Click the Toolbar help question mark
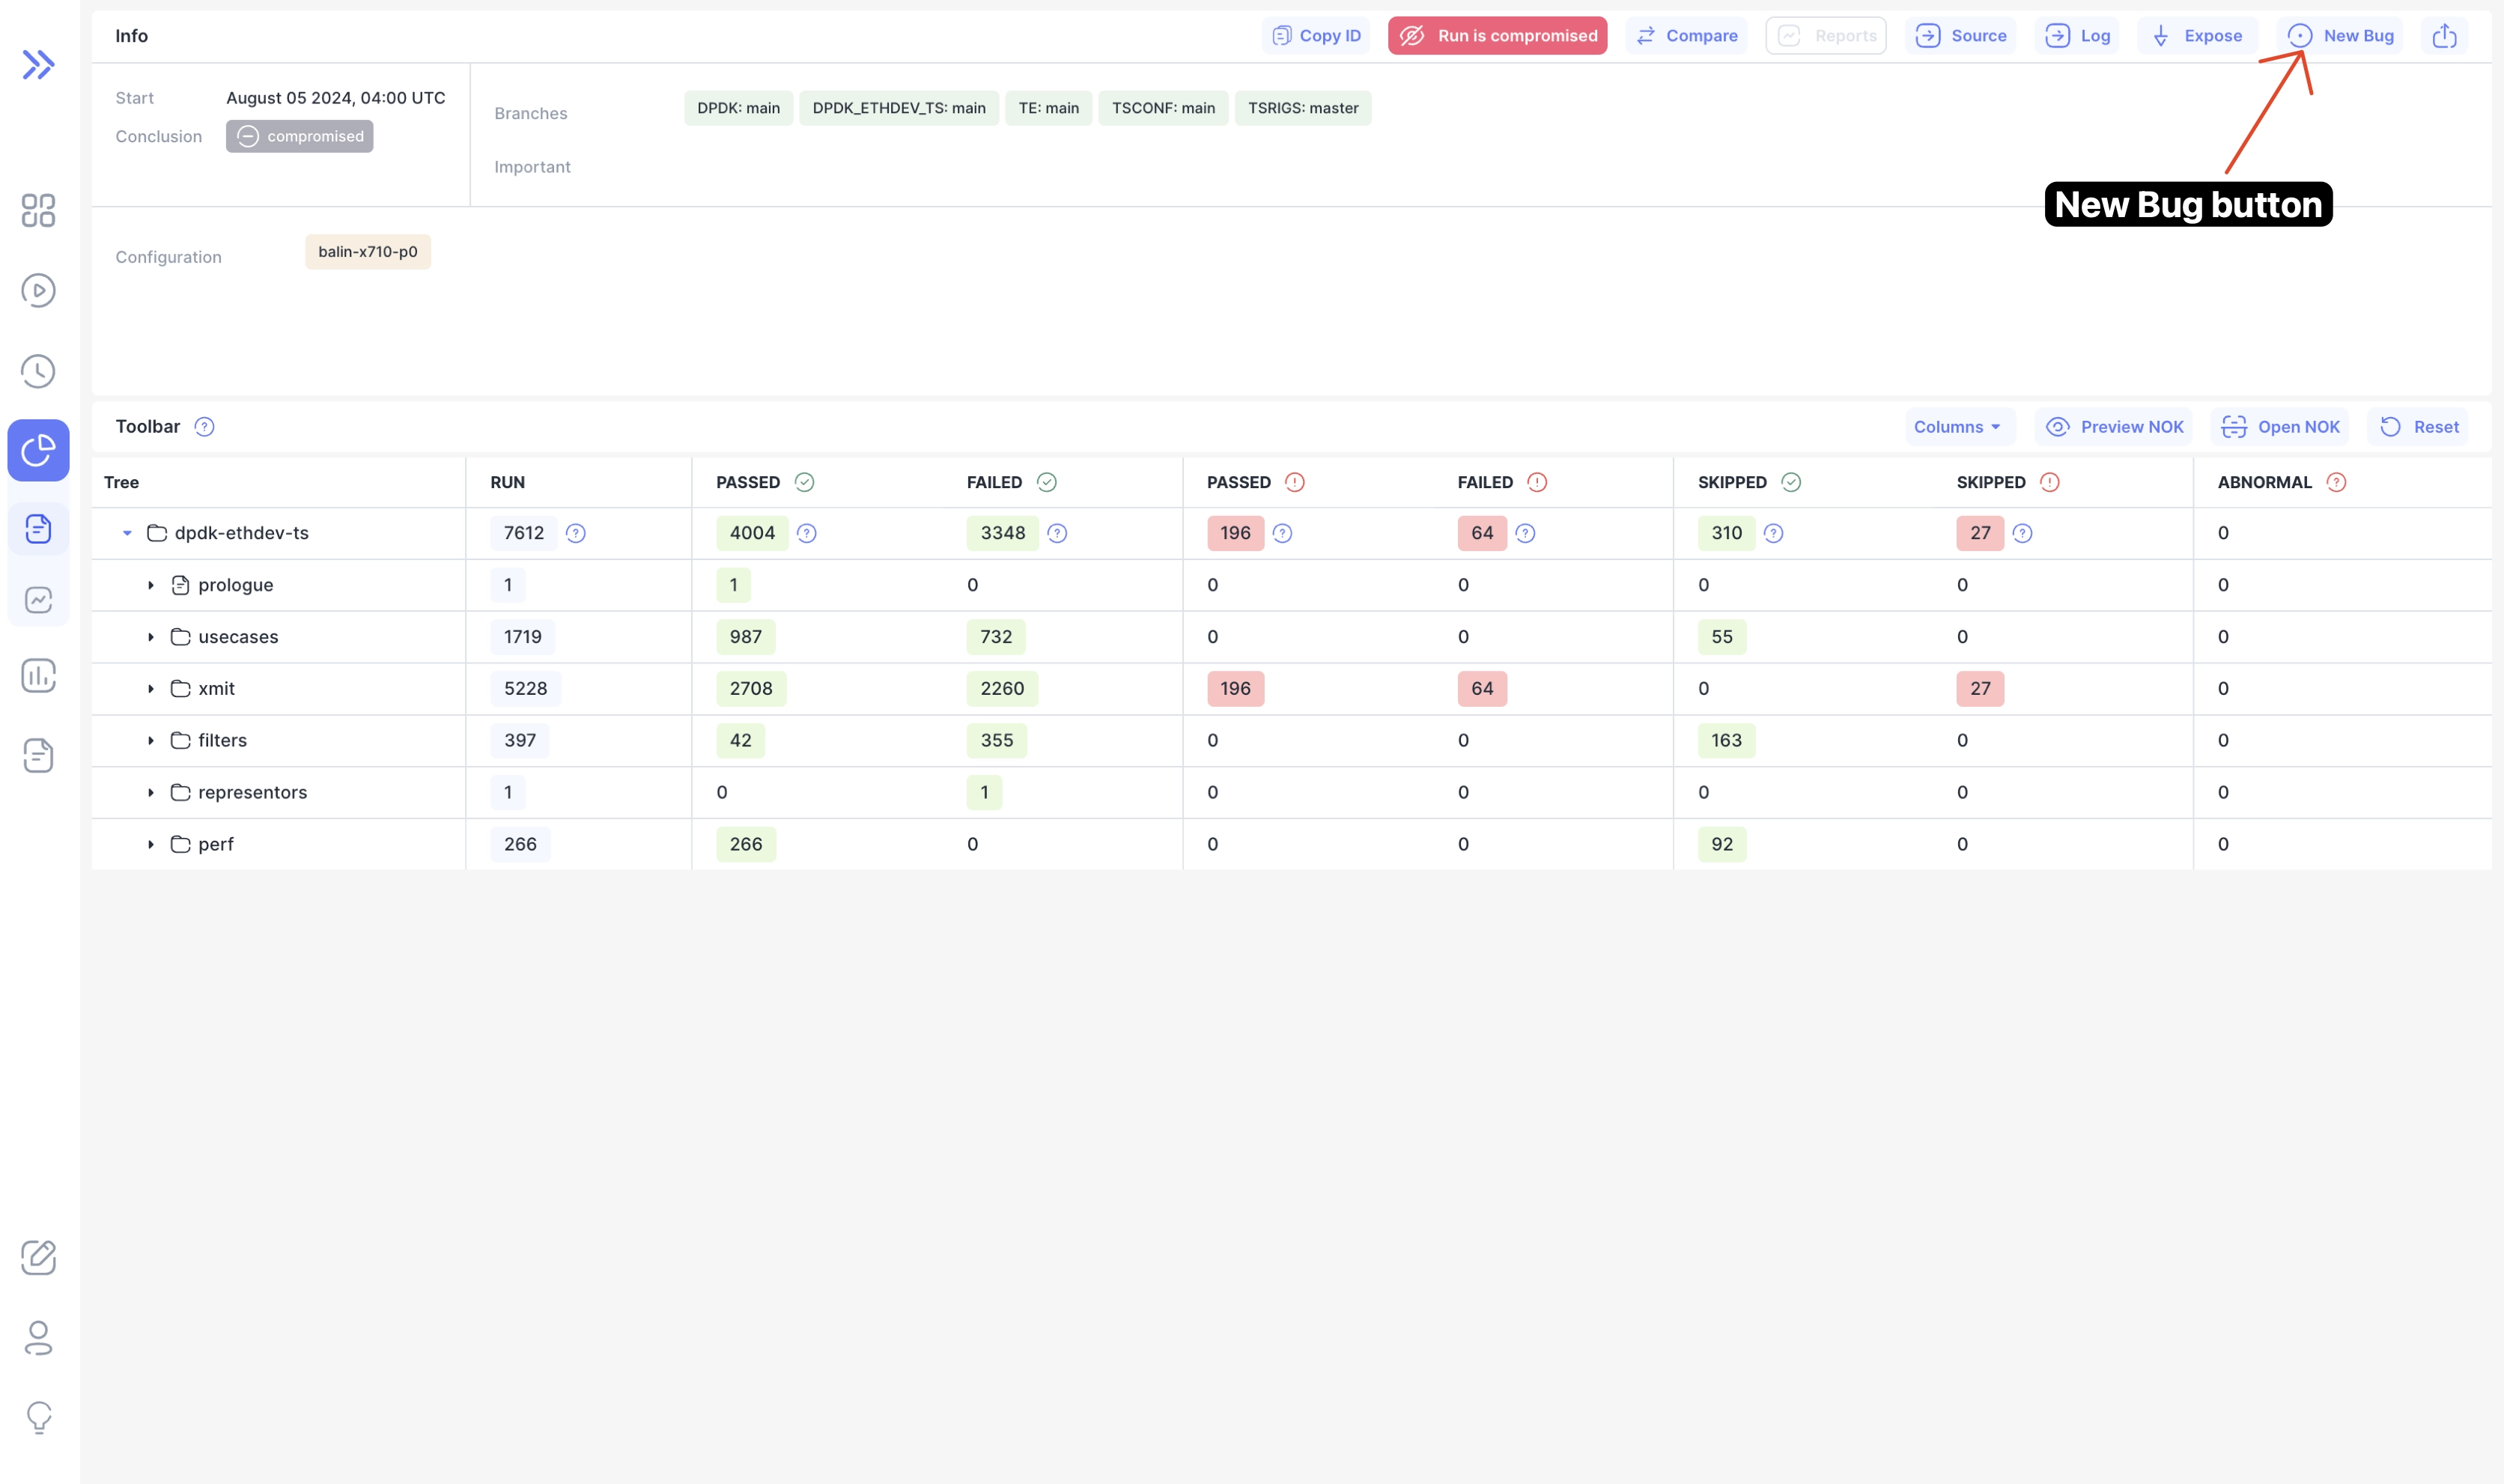 coord(204,427)
